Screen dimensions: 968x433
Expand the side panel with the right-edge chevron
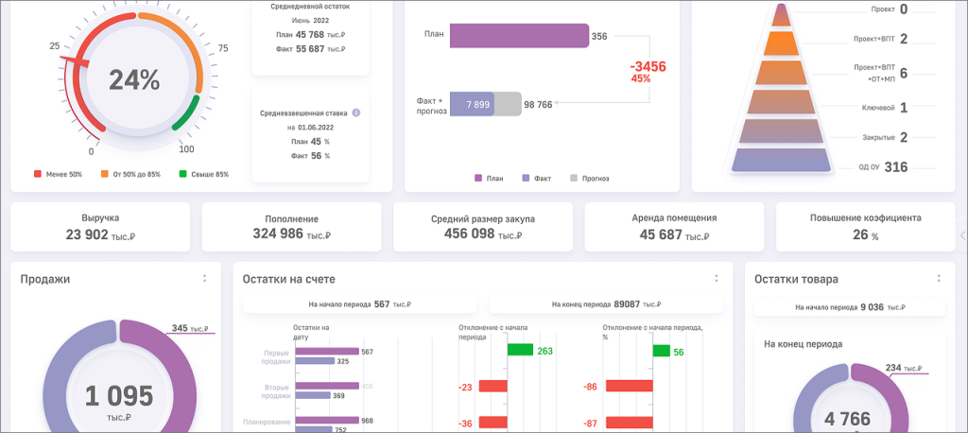click(x=961, y=235)
